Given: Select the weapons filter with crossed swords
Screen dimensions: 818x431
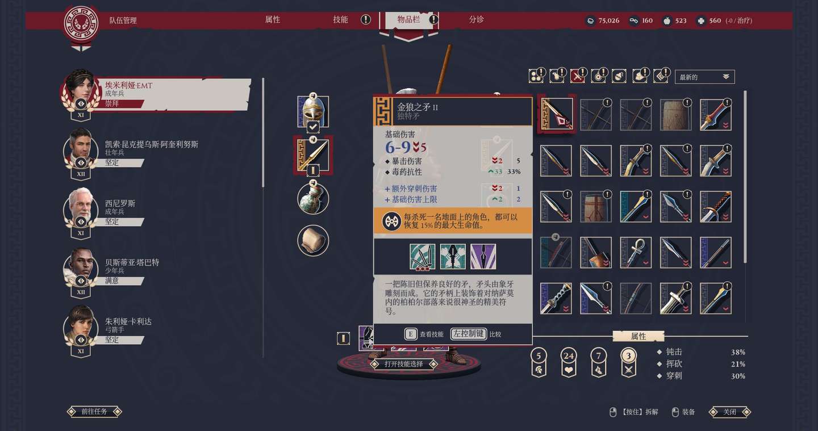Looking at the screenshot, I should [578, 76].
